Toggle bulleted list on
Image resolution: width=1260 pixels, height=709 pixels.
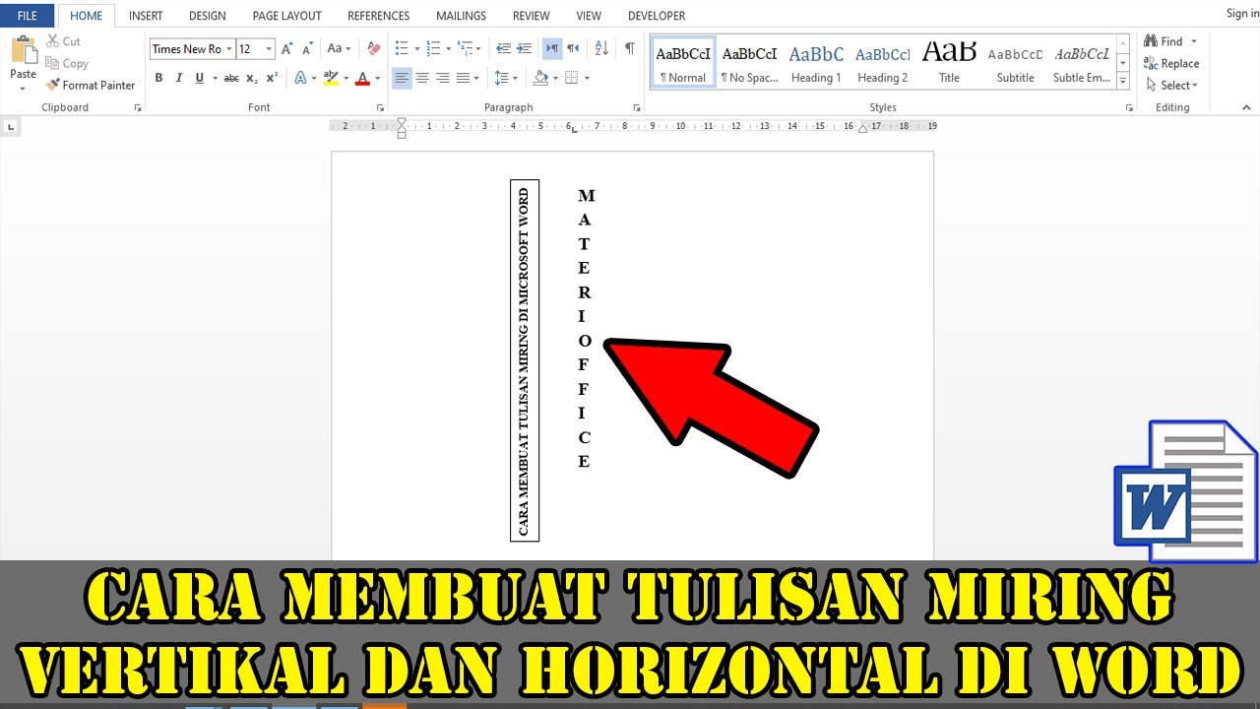click(x=401, y=48)
